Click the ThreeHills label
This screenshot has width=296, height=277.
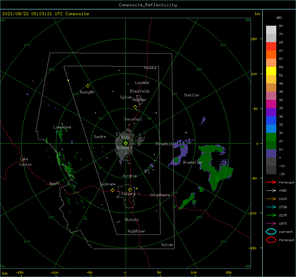click(165, 144)
